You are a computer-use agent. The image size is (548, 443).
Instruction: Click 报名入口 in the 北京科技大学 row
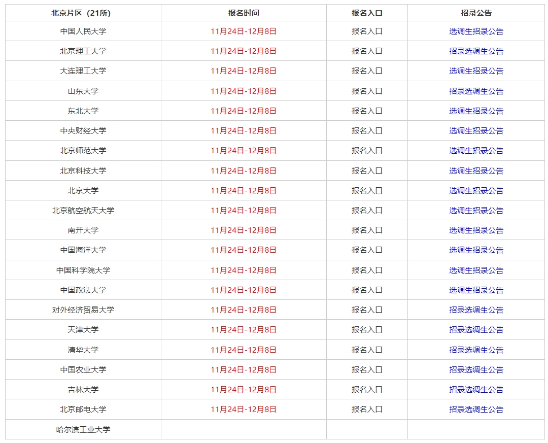[x=367, y=171]
